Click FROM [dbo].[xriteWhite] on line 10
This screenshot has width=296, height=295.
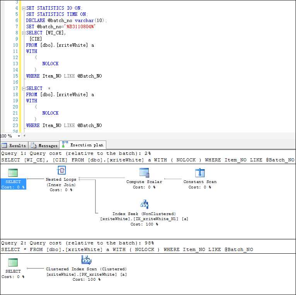point(57,45)
